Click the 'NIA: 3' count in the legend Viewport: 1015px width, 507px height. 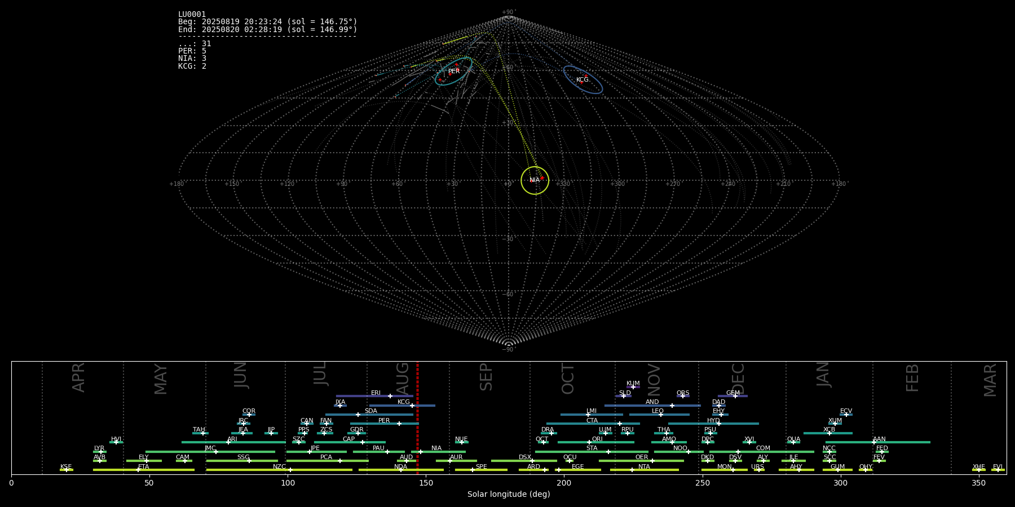pos(192,59)
